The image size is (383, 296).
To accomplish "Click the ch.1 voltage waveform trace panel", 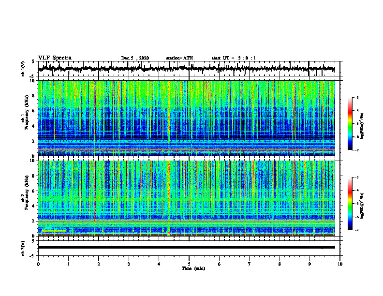I will (x=189, y=69).
